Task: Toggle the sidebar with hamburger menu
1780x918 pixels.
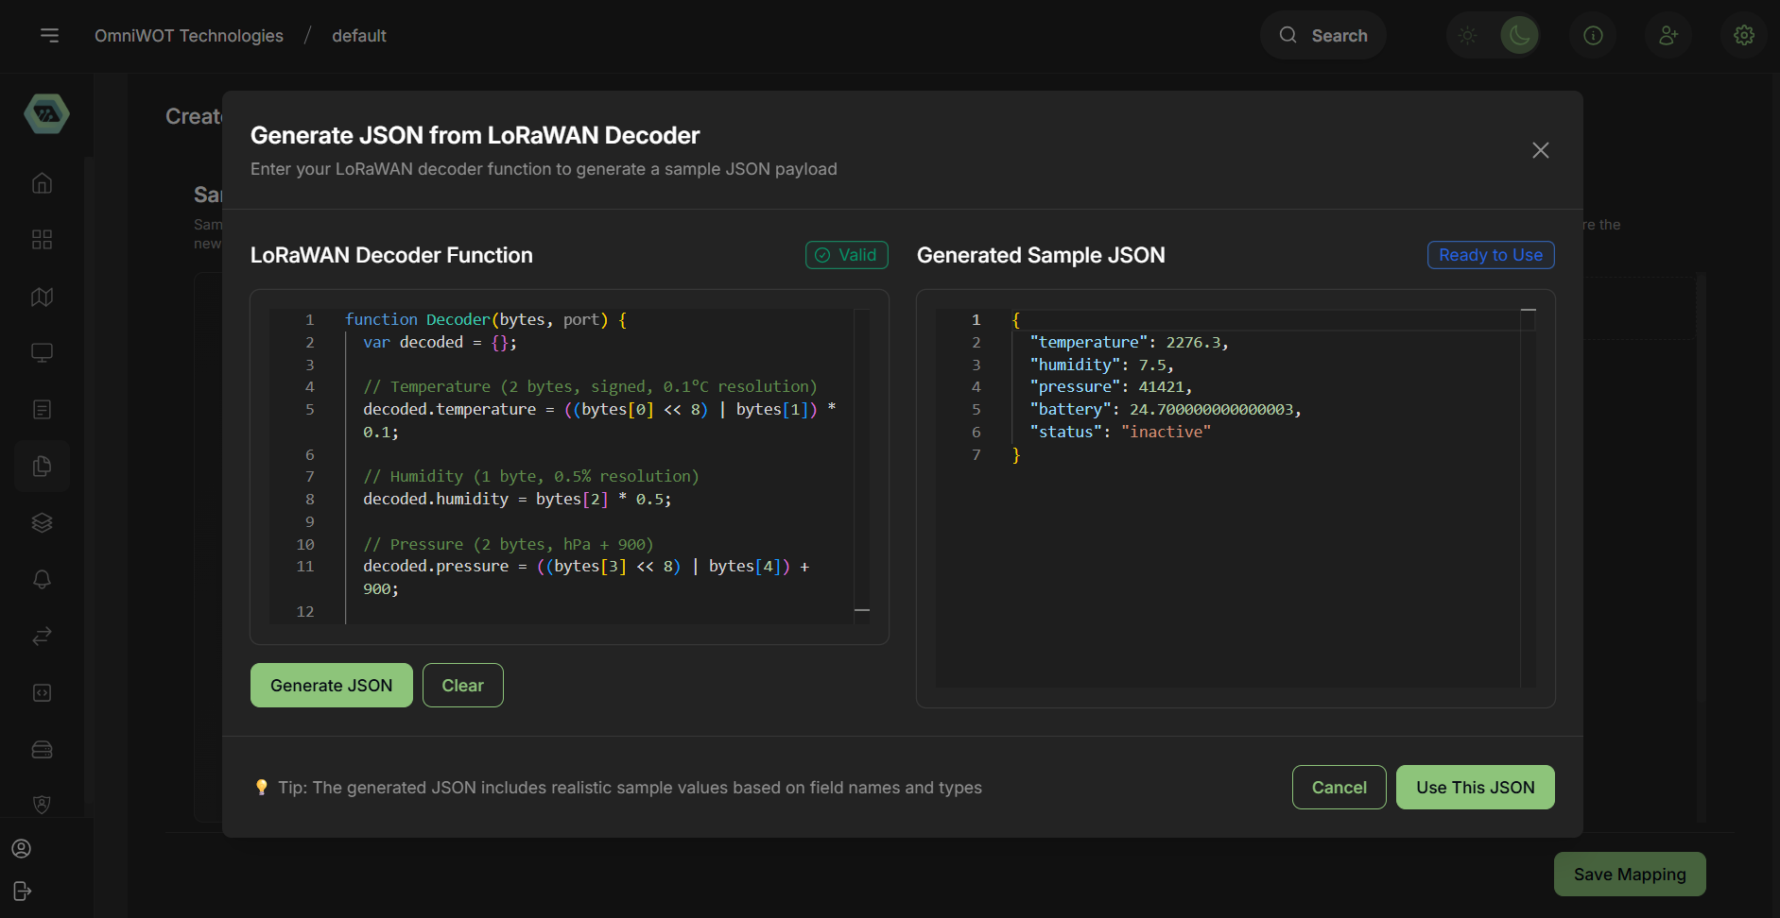Action: pos(49,35)
